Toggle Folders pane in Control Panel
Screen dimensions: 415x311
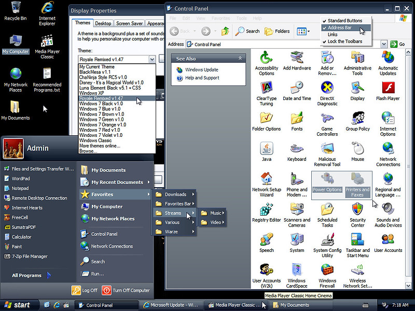[x=277, y=31]
